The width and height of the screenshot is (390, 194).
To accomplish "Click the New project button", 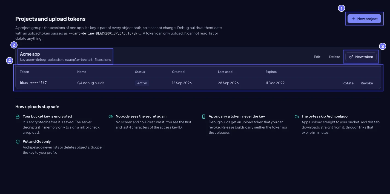I will click(364, 19).
